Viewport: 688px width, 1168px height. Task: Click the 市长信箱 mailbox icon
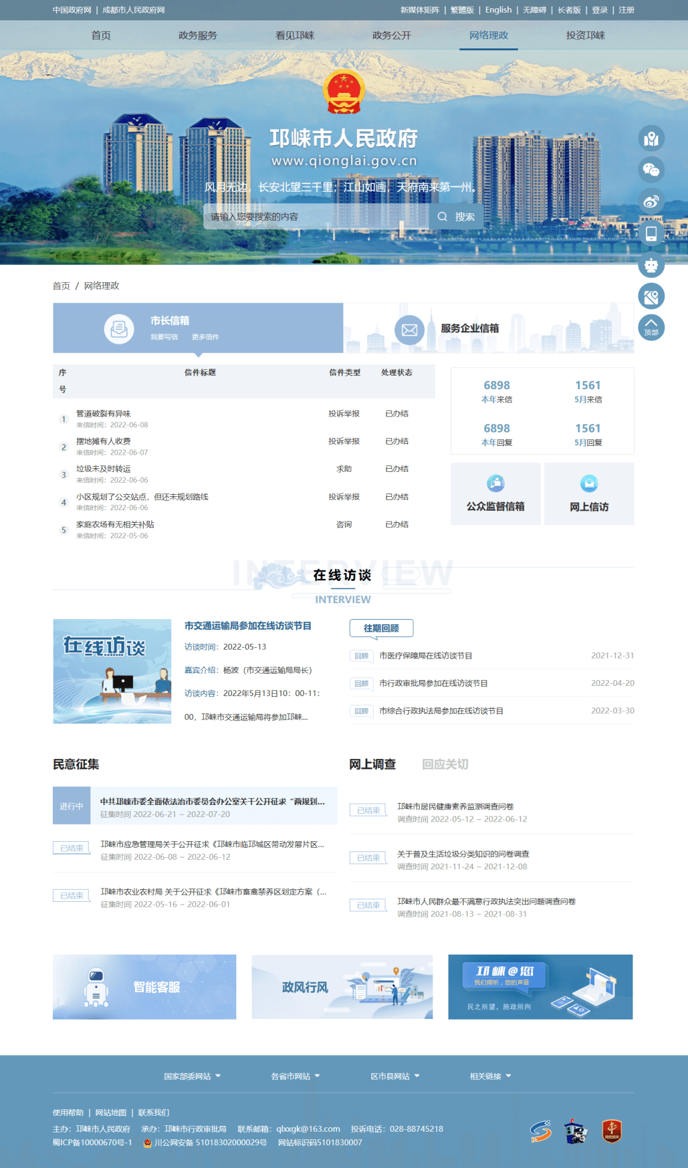119,329
